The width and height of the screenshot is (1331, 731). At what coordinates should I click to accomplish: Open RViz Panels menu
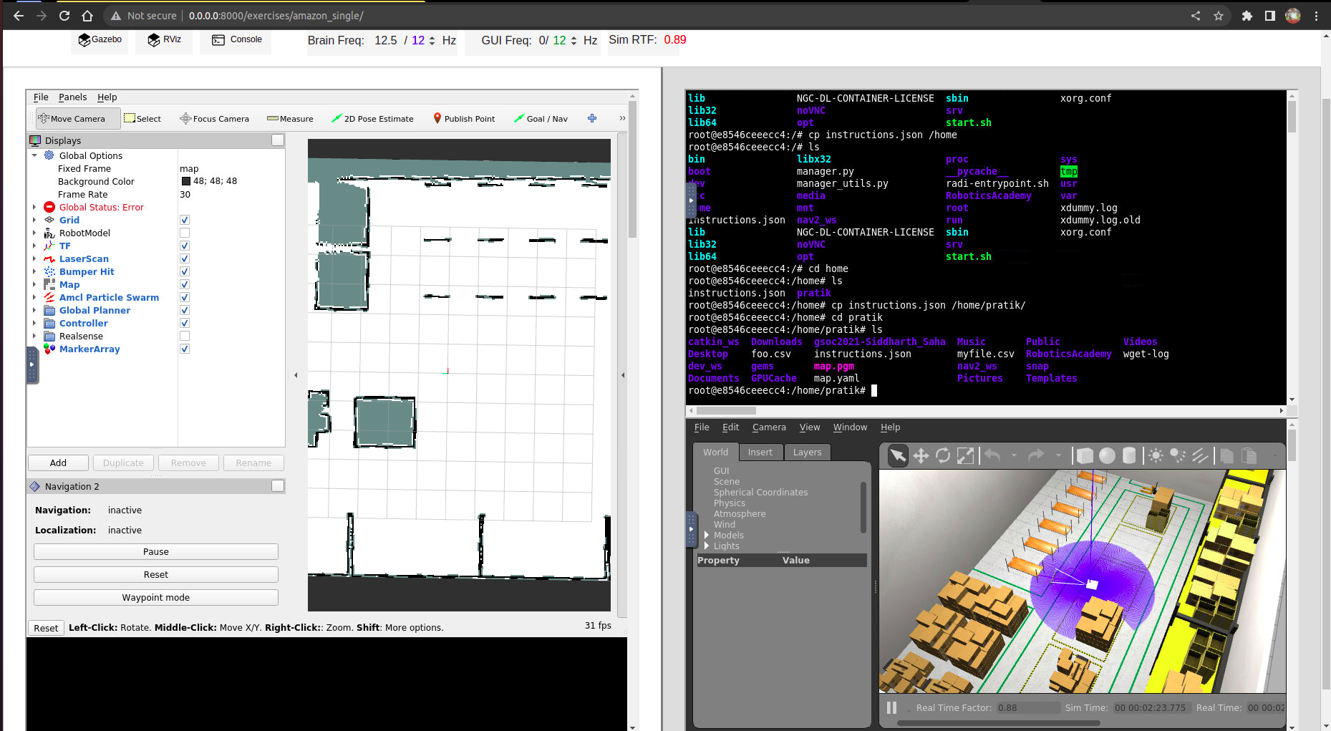[x=72, y=97]
